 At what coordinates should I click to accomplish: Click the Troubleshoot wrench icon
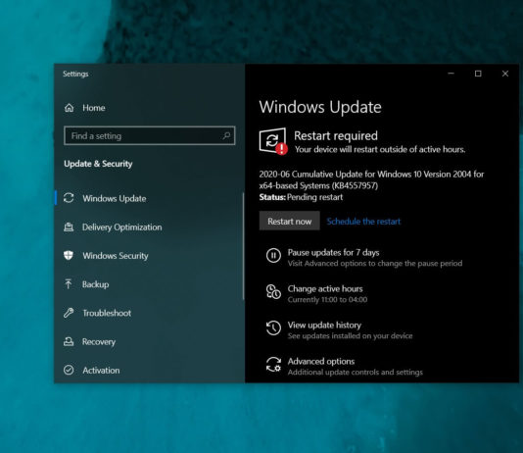click(x=69, y=313)
